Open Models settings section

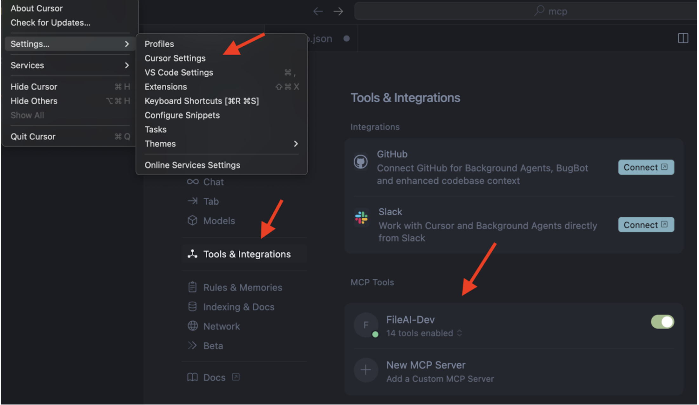tap(219, 221)
